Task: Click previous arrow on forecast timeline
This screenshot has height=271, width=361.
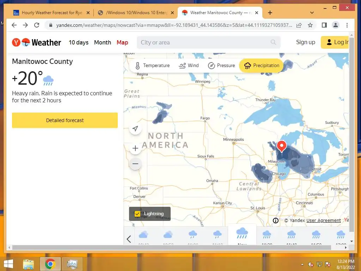Action: pyautogui.click(x=129, y=239)
